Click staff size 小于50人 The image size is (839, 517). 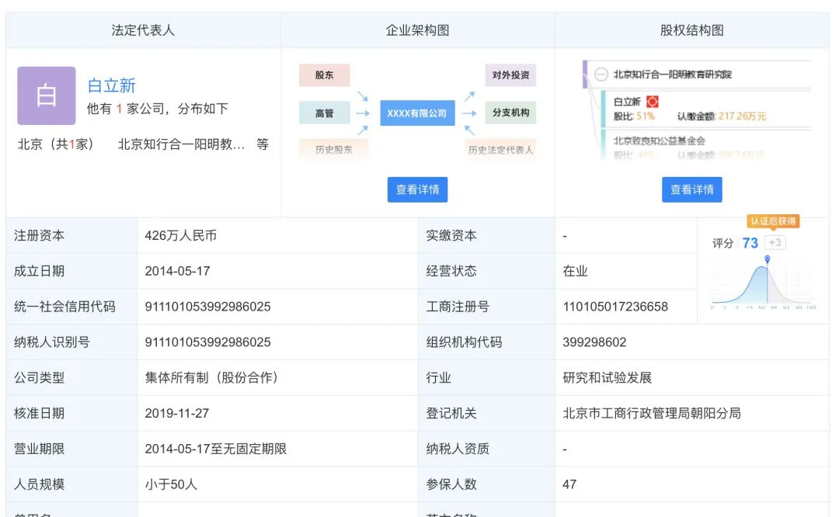point(171,484)
